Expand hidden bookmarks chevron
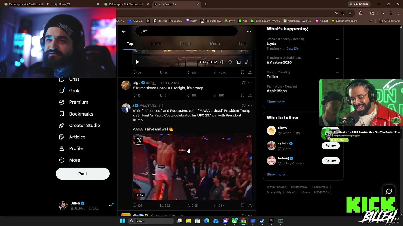 click(x=371, y=21)
